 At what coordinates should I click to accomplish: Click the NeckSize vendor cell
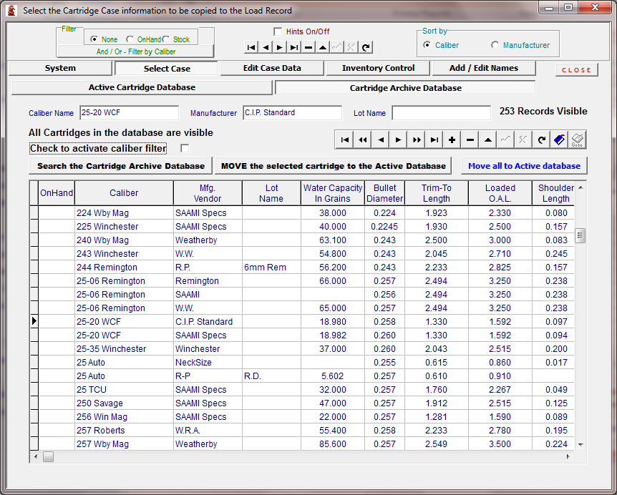click(208, 363)
